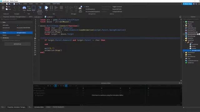Select Chat service in Explorer

click(189, 58)
